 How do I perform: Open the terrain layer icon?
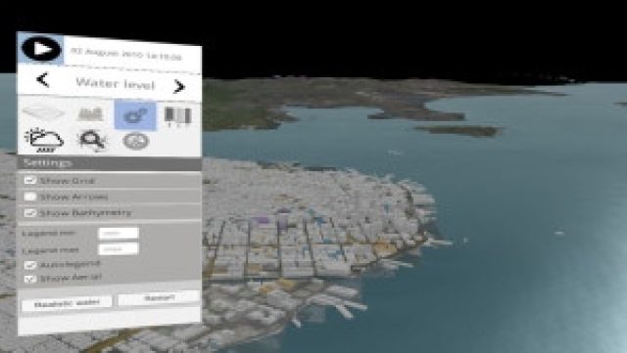tap(43, 113)
